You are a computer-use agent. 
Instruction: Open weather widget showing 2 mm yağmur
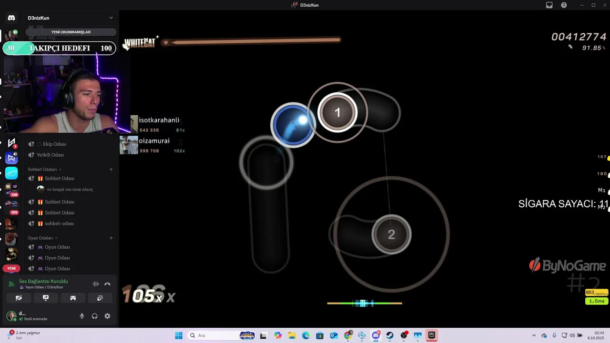tap(24, 335)
